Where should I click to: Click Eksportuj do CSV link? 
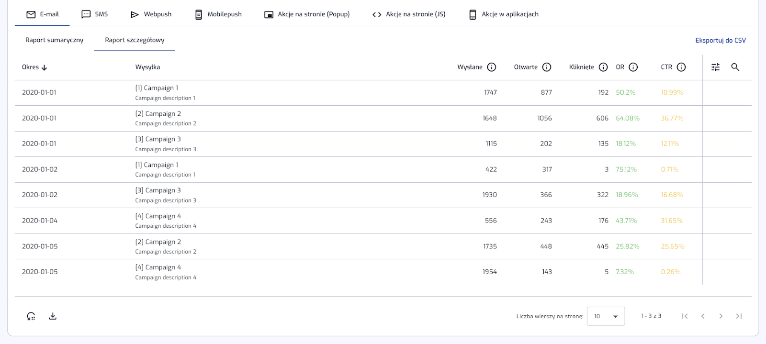[x=720, y=40]
